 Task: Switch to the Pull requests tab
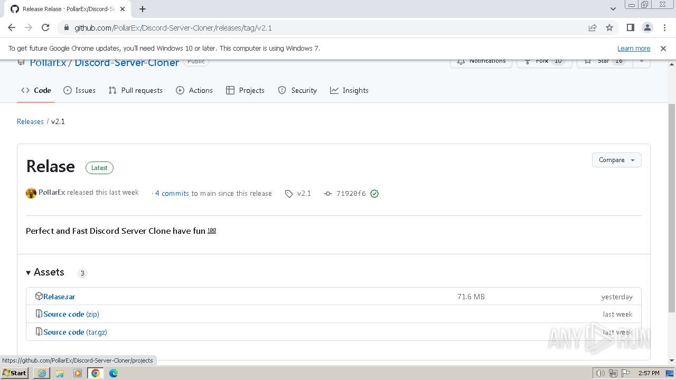coord(135,90)
